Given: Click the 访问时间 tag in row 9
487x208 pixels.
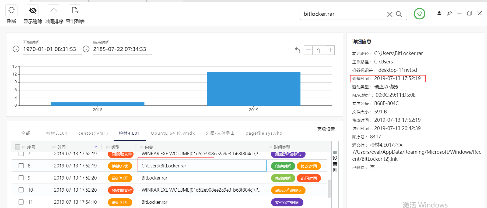Looking at the screenshot, I should 309,178.
